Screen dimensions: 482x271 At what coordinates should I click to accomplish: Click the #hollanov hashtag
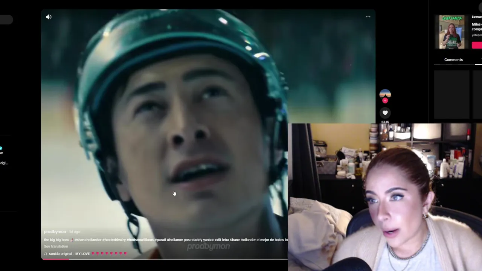point(175,240)
